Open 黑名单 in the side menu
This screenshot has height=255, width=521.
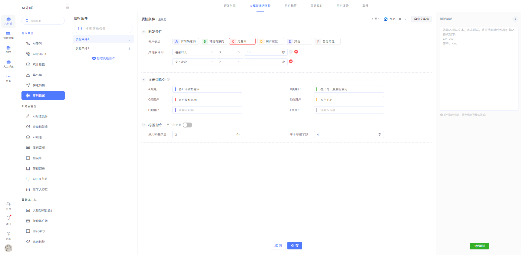37,75
